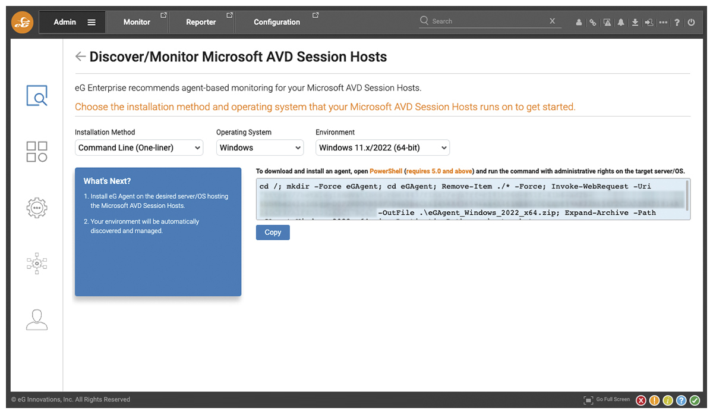Click the chain link icon in toolbar
The height and width of the screenshot is (414, 713).
point(592,23)
